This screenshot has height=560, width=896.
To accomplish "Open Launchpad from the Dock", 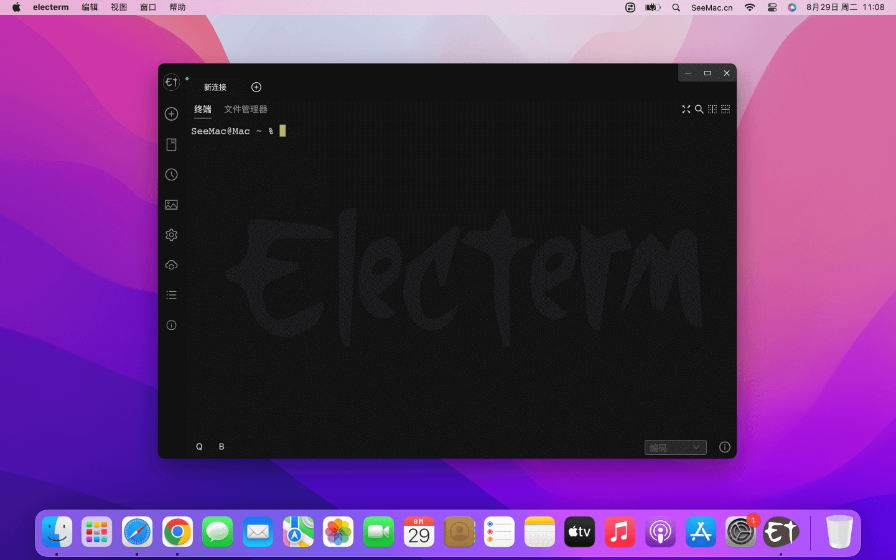I will pos(97,532).
